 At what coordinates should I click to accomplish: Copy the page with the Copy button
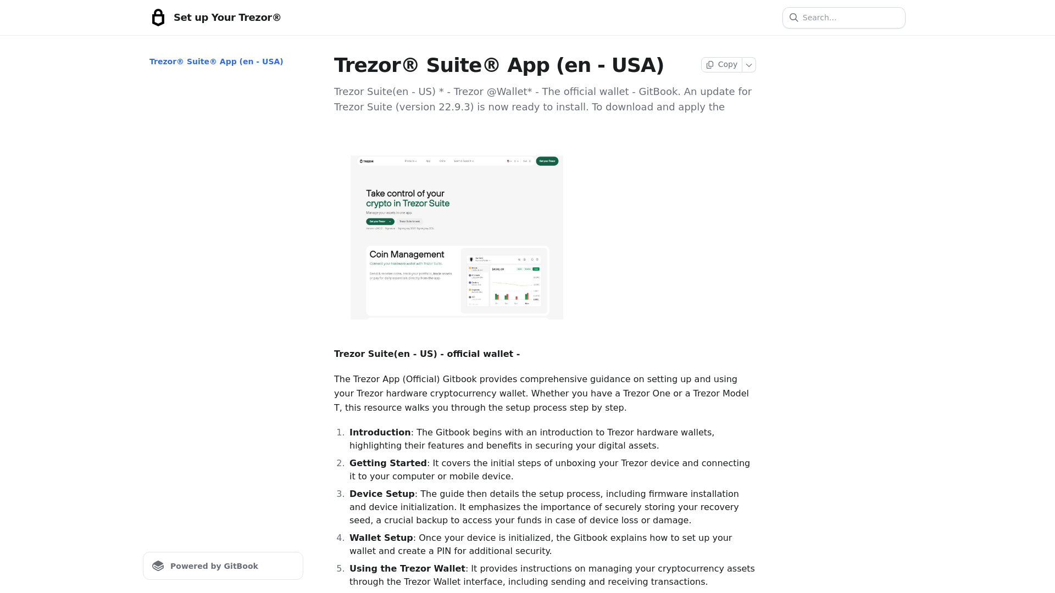point(721,65)
